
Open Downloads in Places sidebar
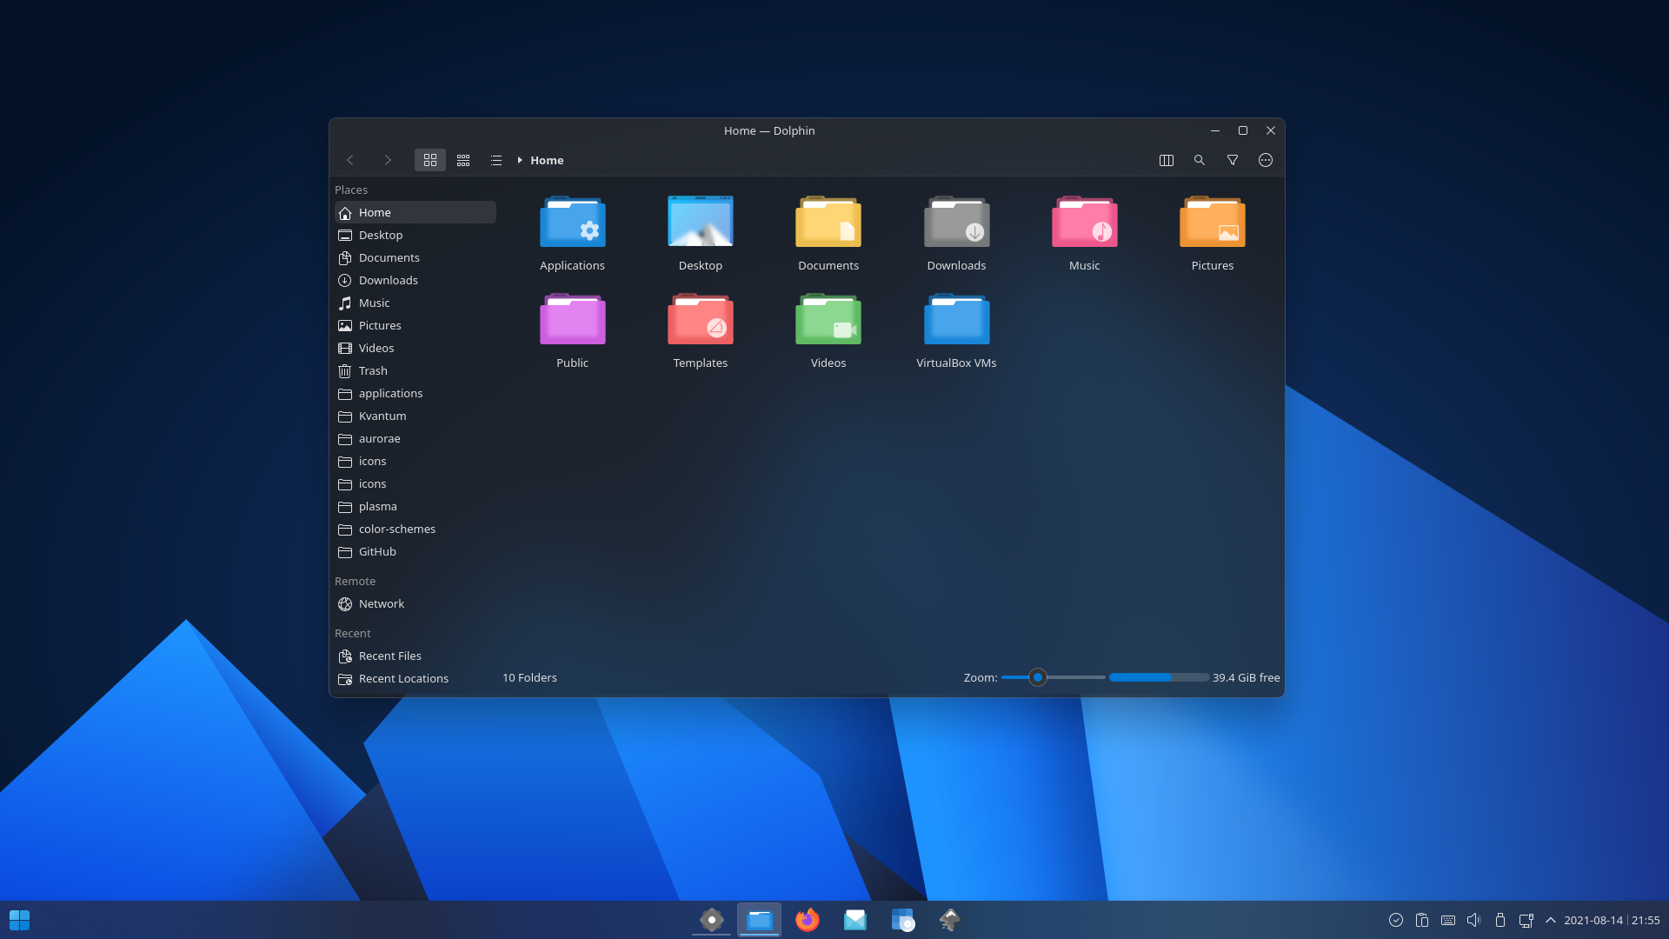[416, 280]
